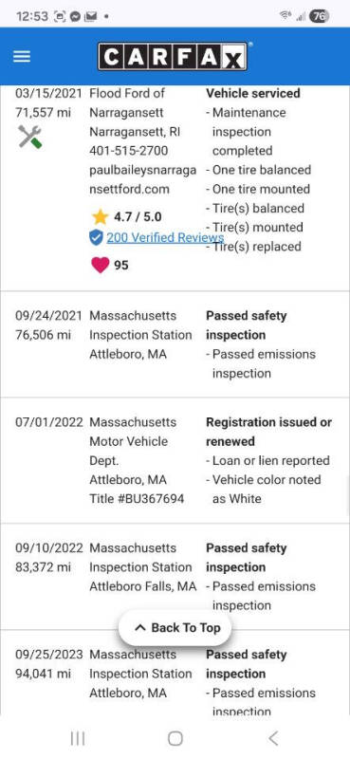Tap the wrench service icon

point(30,137)
